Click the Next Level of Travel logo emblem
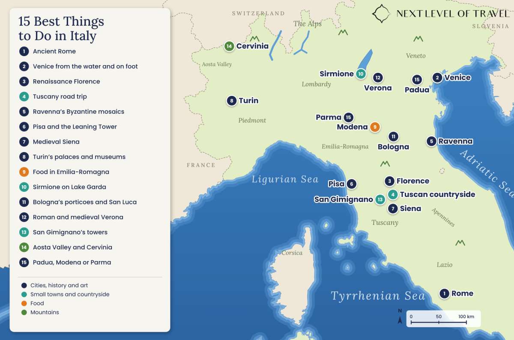Screen dimensions: 514x340 (381, 13)
